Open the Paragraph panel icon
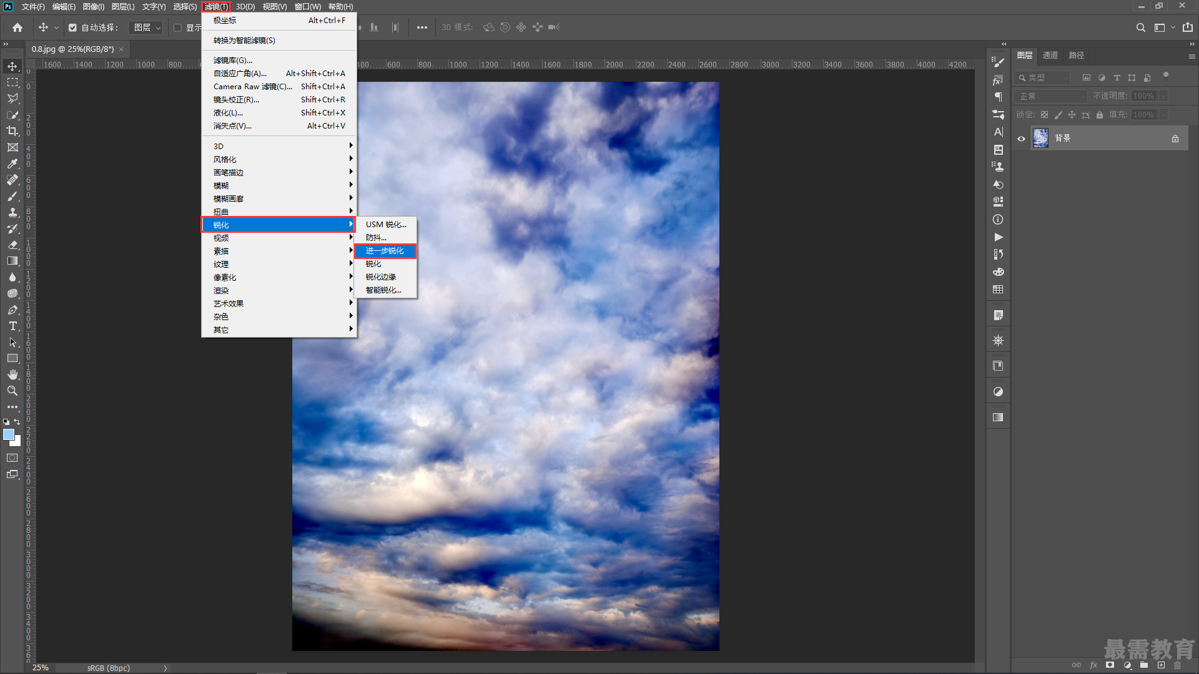Screen dimensions: 1199x674 point(998,97)
